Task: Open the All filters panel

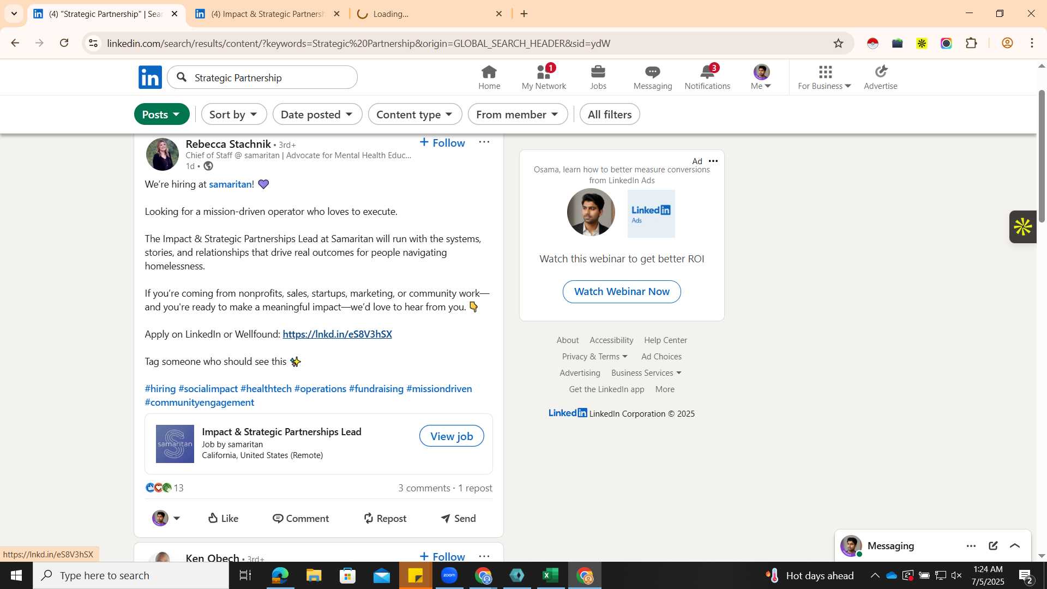Action: [x=610, y=115]
